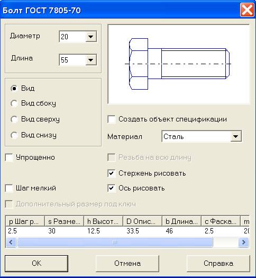This screenshot has width=256, height=278.
Task: Click the right scroll arrow in table
Action: (244, 242)
